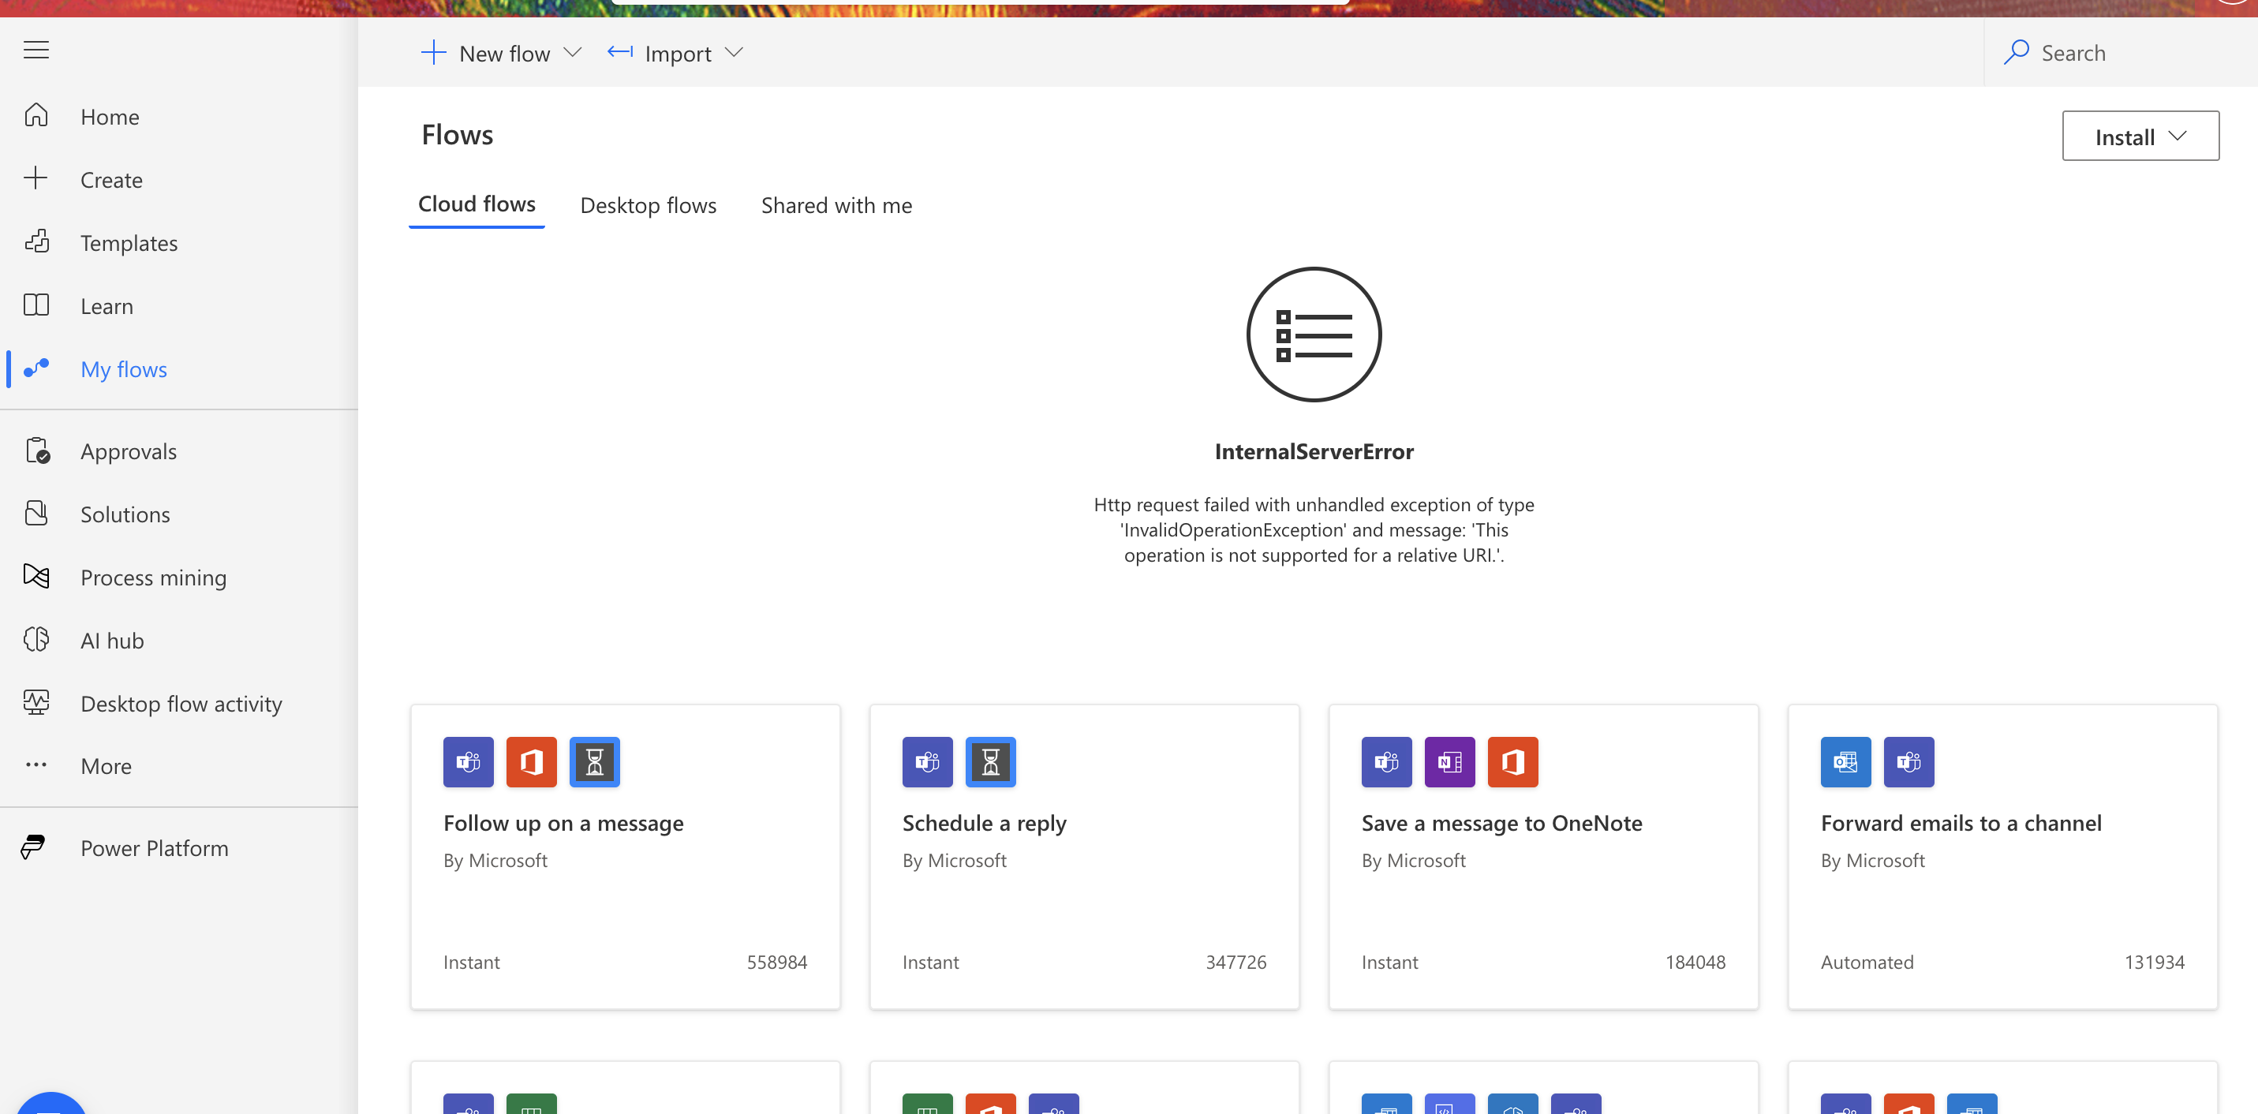
Task: Click Office icon on Save a message to OneNote card
Action: (1513, 761)
